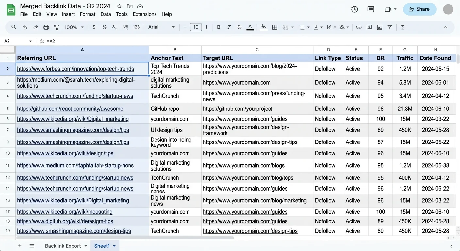The height and width of the screenshot is (251, 460).
Task: Increase font size with plus
Action: tap(206, 27)
